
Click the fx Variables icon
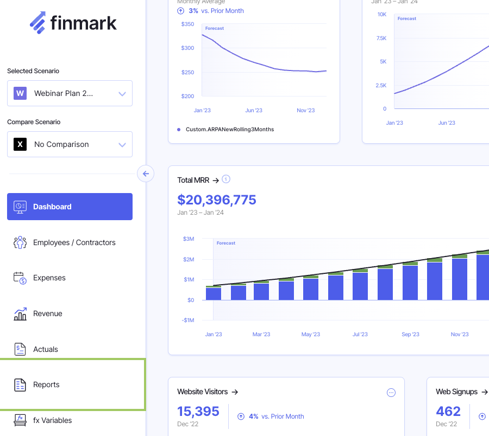point(20,420)
